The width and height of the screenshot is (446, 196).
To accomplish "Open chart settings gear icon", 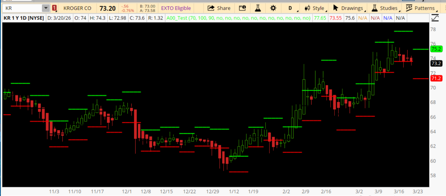I will (273, 8).
